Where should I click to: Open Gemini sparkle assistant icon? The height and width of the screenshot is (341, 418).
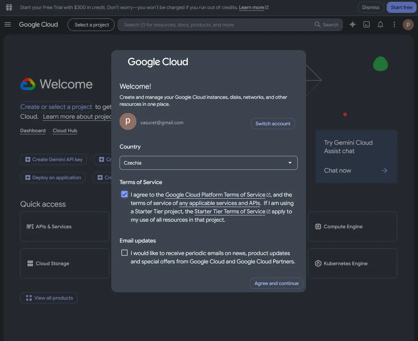(x=353, y=24)
